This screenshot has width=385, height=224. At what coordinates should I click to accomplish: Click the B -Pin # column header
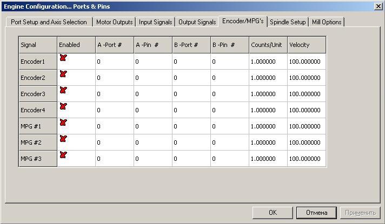[x=230, y=45]
